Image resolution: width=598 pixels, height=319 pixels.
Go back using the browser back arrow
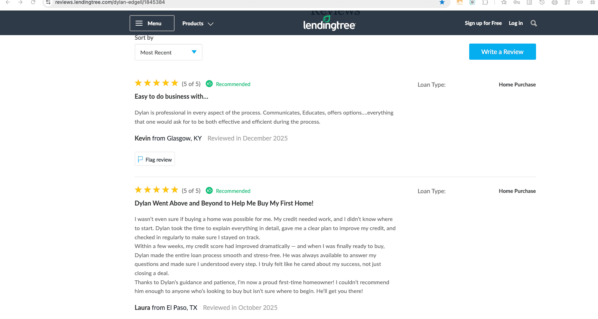pos(8,2)
